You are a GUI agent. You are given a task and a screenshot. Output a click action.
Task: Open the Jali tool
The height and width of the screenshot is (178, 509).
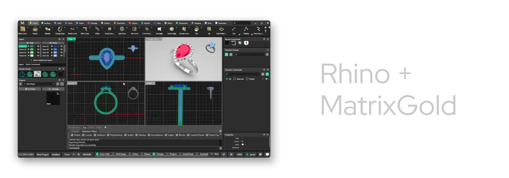point(209,30)
